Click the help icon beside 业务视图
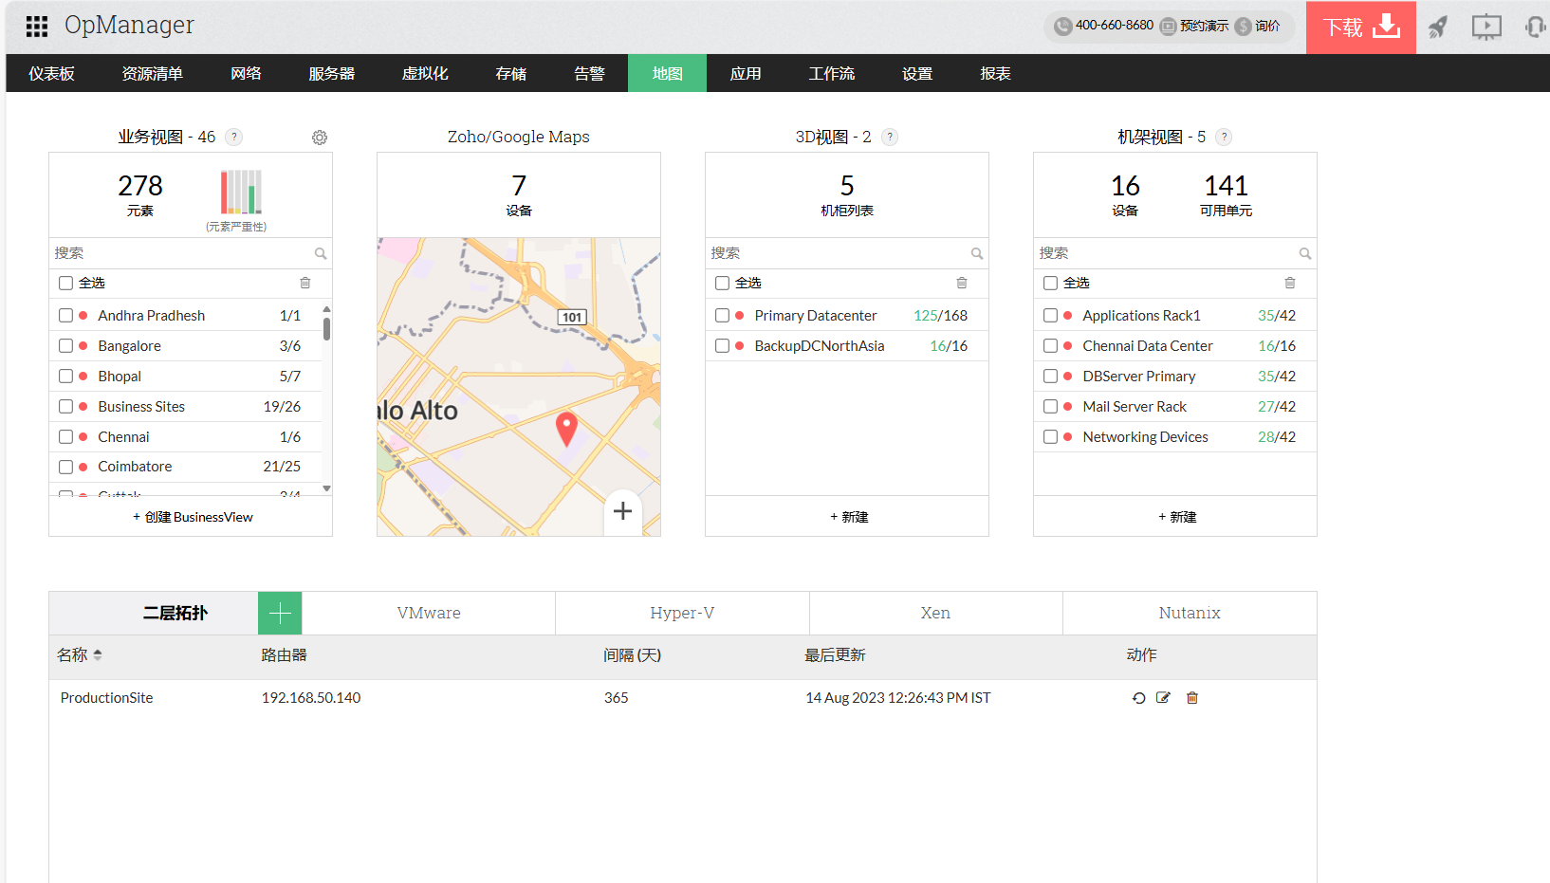 coord(234,137)
